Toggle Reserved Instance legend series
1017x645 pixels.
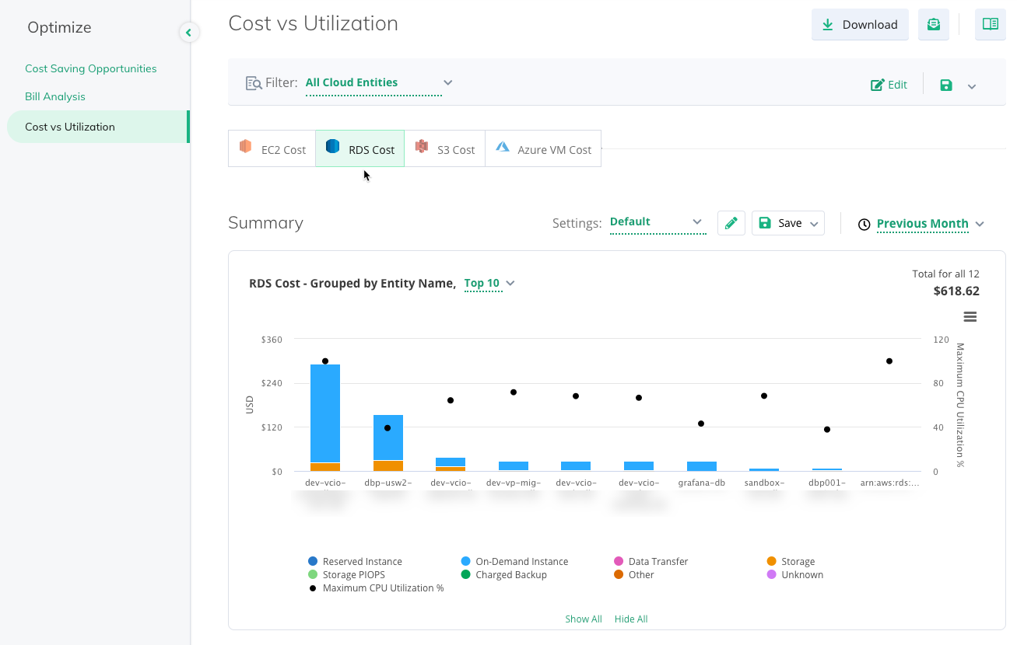coord(355,561)
